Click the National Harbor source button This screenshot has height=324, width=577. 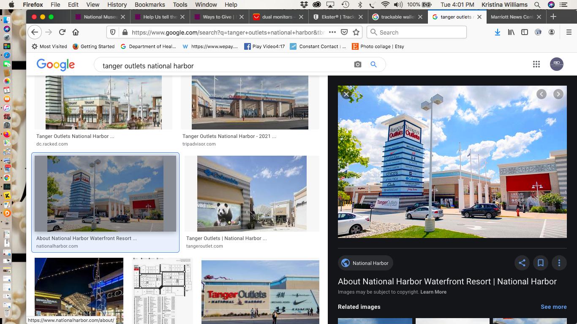point(365,263)
